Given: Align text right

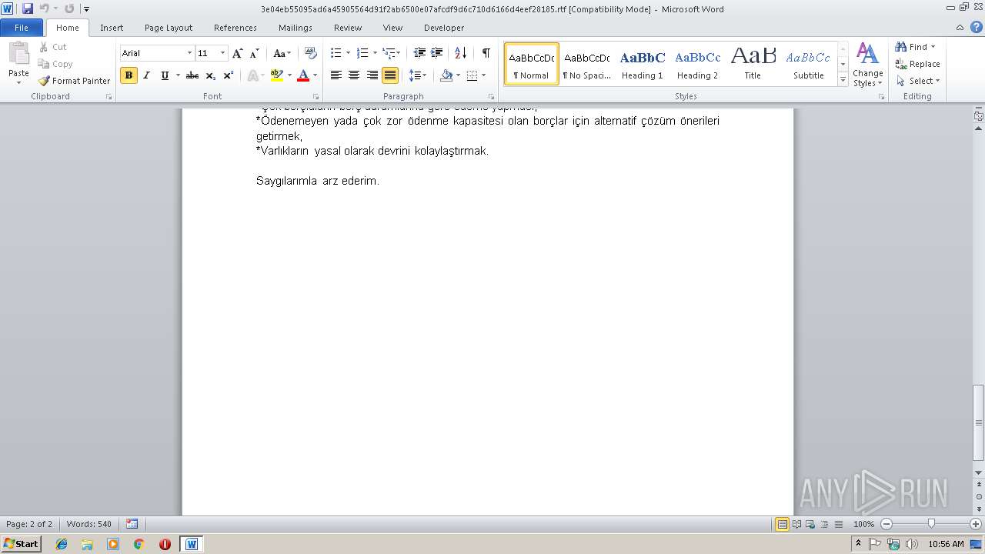Looking at the screenshot, I should point(372,75).
